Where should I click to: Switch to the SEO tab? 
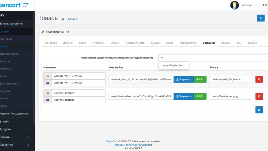[239, 43]
